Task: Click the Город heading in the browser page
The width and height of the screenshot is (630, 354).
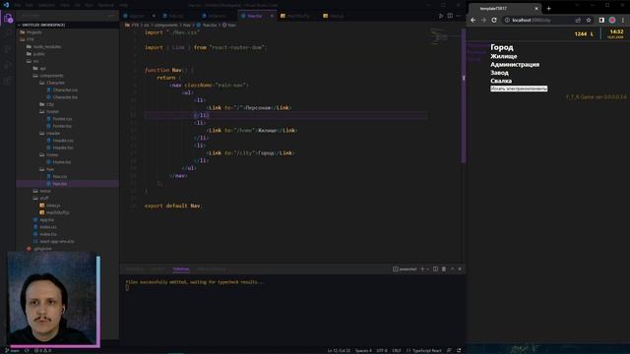Action: click(x=502, y=47)
